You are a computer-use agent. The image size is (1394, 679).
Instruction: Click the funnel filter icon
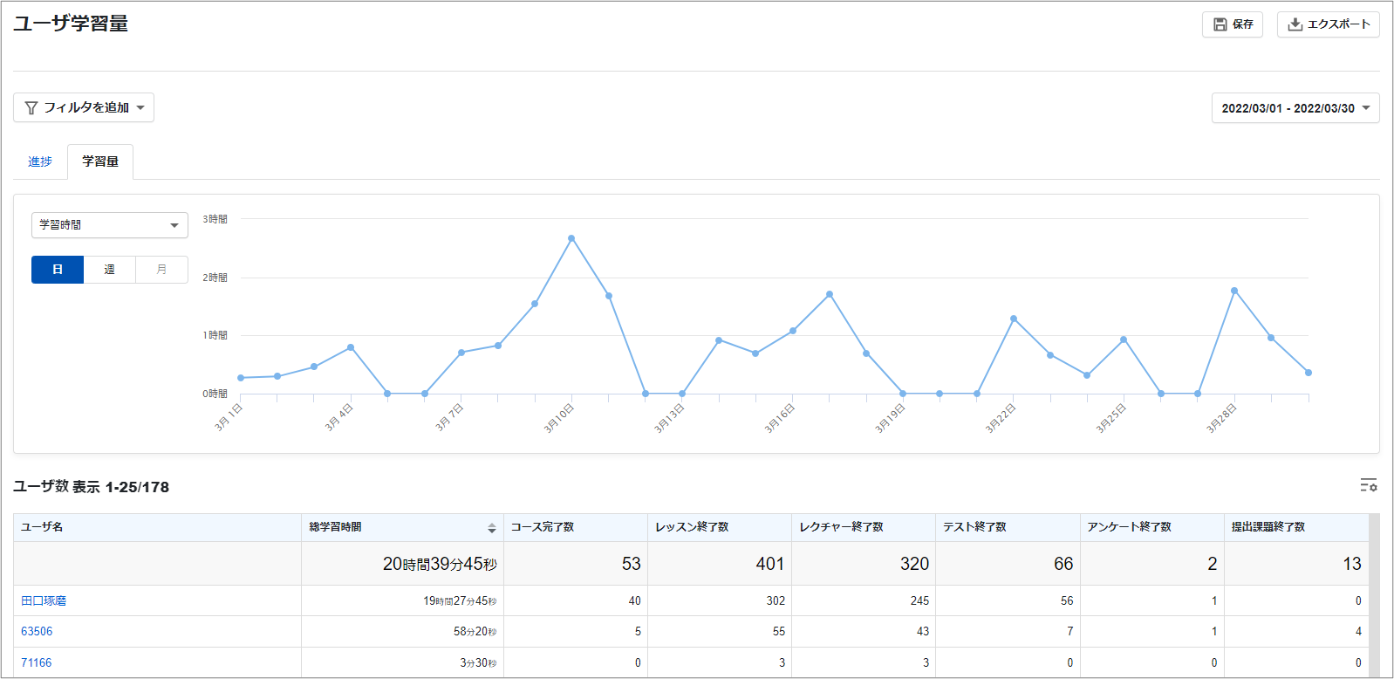click(x=31, y=107)
